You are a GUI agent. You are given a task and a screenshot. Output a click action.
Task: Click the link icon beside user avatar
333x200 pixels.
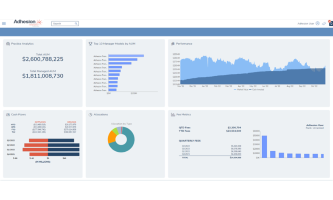point(324,24)
